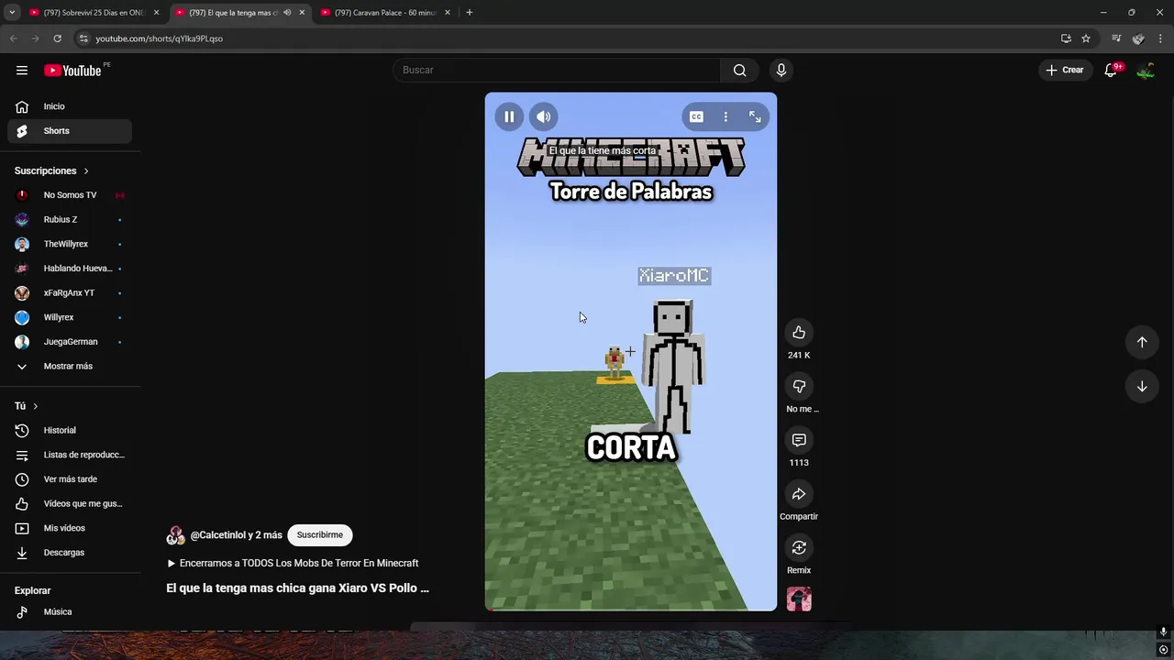Go to the previous Short with up arrow
The image size is (1174, 660).
1142,342
